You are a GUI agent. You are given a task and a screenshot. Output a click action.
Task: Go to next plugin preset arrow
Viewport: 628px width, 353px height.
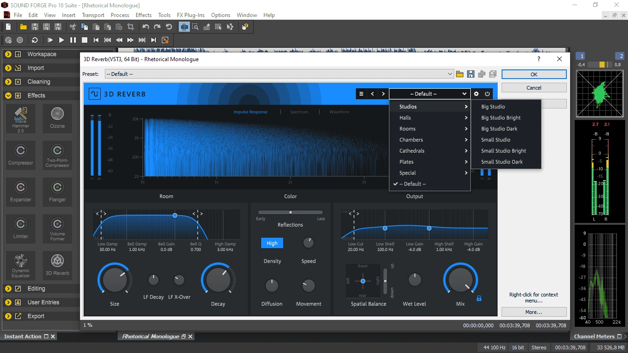(x=383, y=94)
